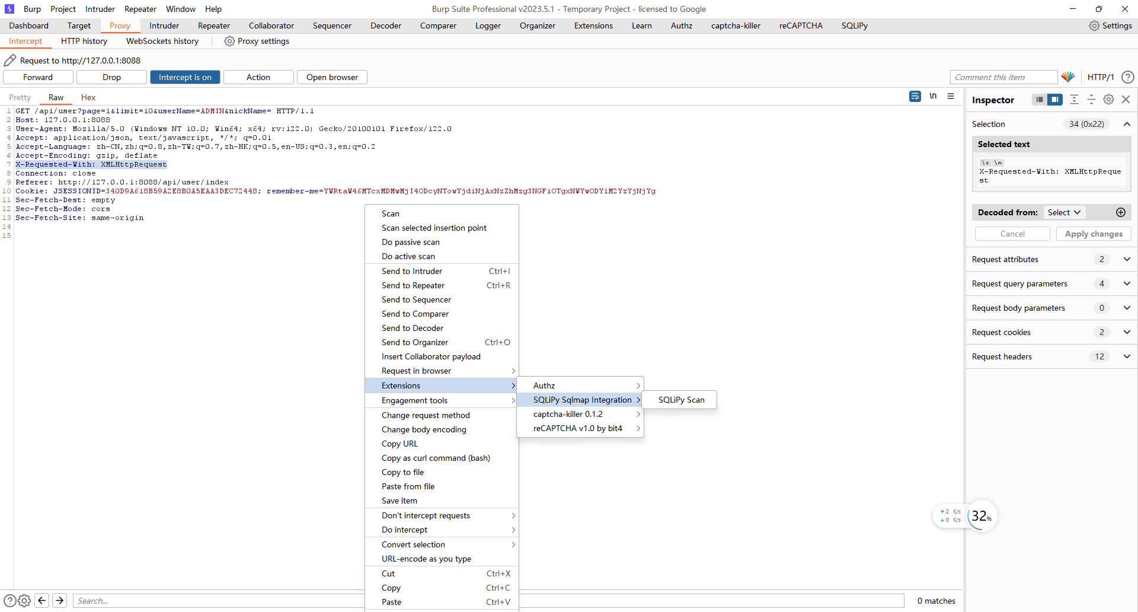This screenshot has height=612, width=1138.
Task: Click the Burp Suite logo icon
Action: 9,9
